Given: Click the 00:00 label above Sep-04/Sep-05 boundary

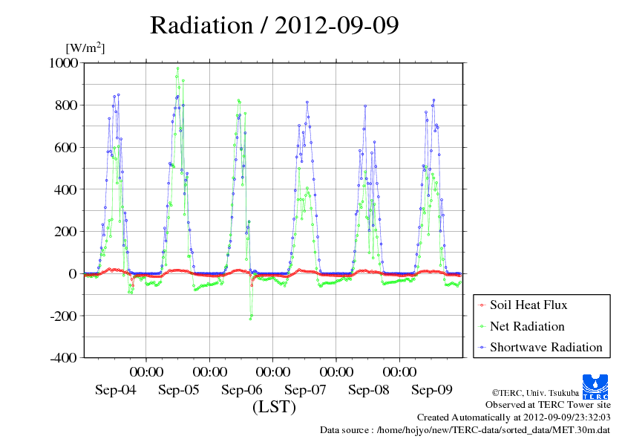Looking at the screenshot, I should point(146,372).
